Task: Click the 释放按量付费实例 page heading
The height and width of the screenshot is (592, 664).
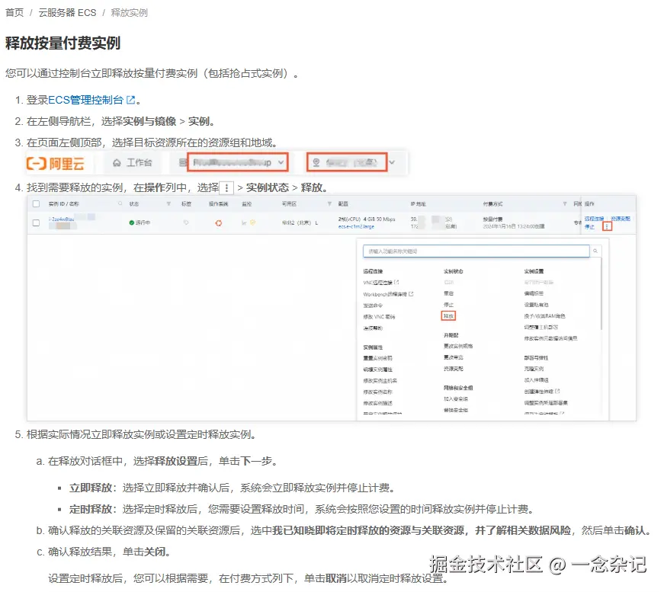Action: pos(63,43)
